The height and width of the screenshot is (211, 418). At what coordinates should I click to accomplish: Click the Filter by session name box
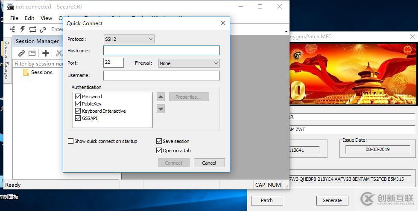tap(38, 63)
